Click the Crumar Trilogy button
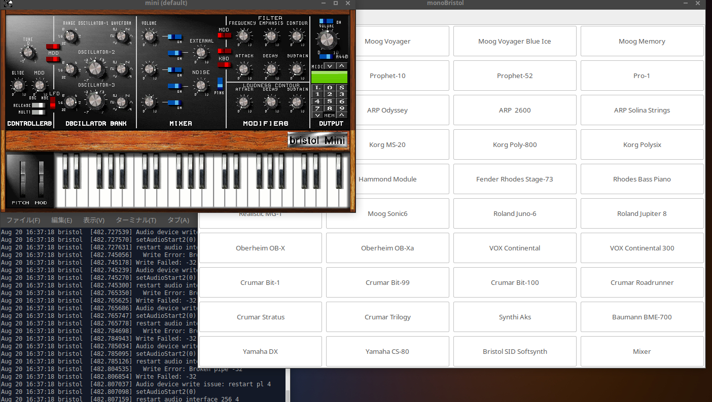 (x=387, y=317)
